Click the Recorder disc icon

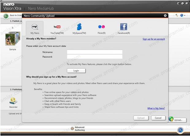(13, 101)
